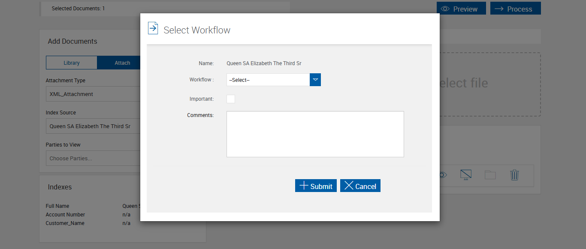
Task: Click the folder icon in document toolbar
Action: click(x=490, y=175)
